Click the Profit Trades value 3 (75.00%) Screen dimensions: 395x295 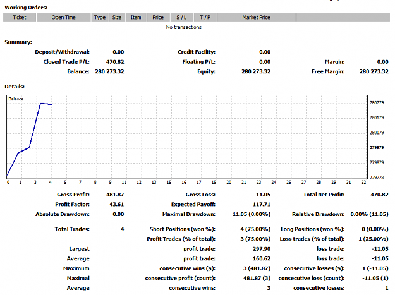(255, 239)
